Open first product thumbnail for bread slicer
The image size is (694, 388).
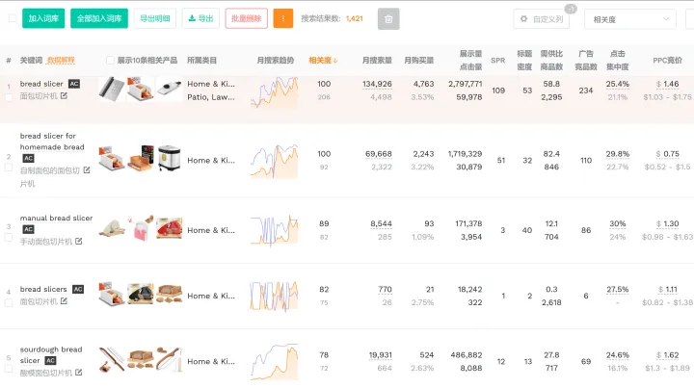pyautogui.click(x=112, y=89)
